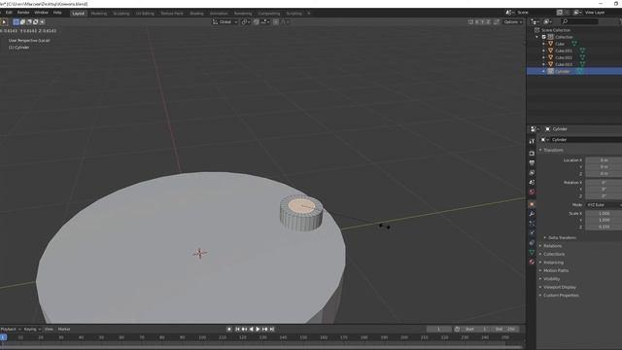622x350 pixels.
Task: Open the Material properties tab
Action: (532, 262)
